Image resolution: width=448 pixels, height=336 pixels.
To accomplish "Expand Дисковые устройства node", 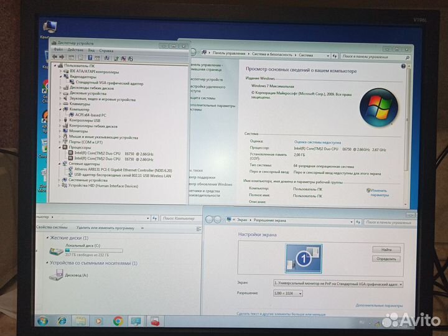I will click(60, 93).
